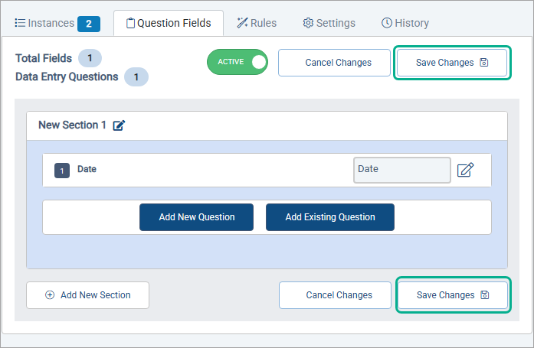
Task: Select the bold Date question label
Action: pyautogui.click(x=87, y=170)
